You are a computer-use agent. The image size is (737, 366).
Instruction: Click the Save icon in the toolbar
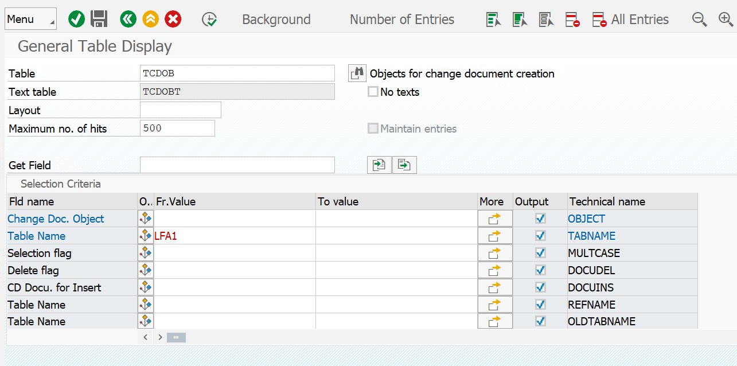[98, 19]
